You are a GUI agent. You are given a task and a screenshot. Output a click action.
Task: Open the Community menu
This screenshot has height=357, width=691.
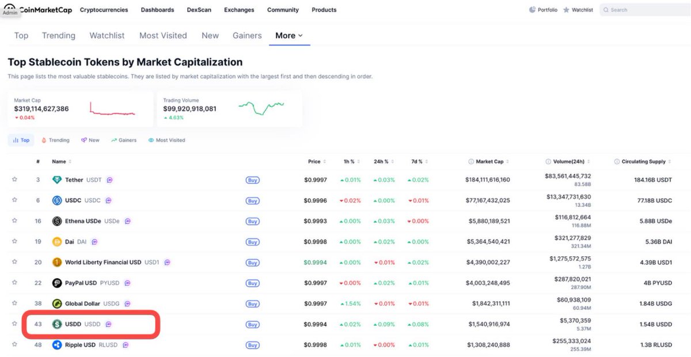pos(283,10)
